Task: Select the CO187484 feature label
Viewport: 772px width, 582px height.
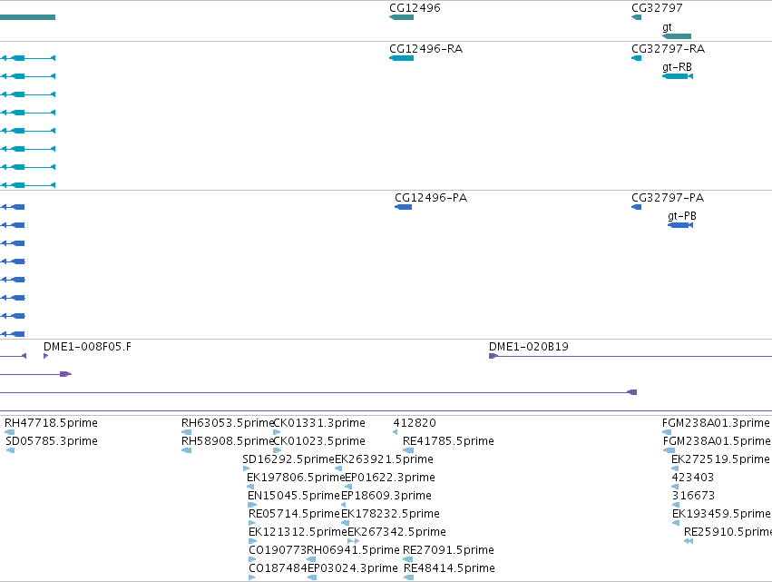Action: [278, 568]
